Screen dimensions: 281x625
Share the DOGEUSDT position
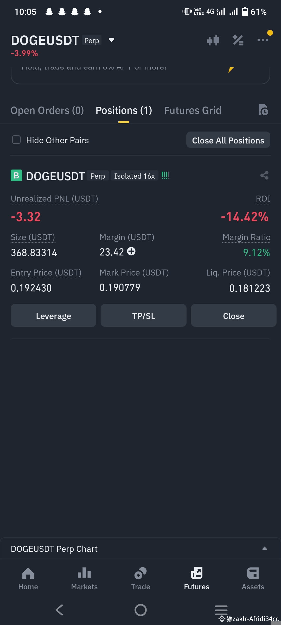(264, 175)
